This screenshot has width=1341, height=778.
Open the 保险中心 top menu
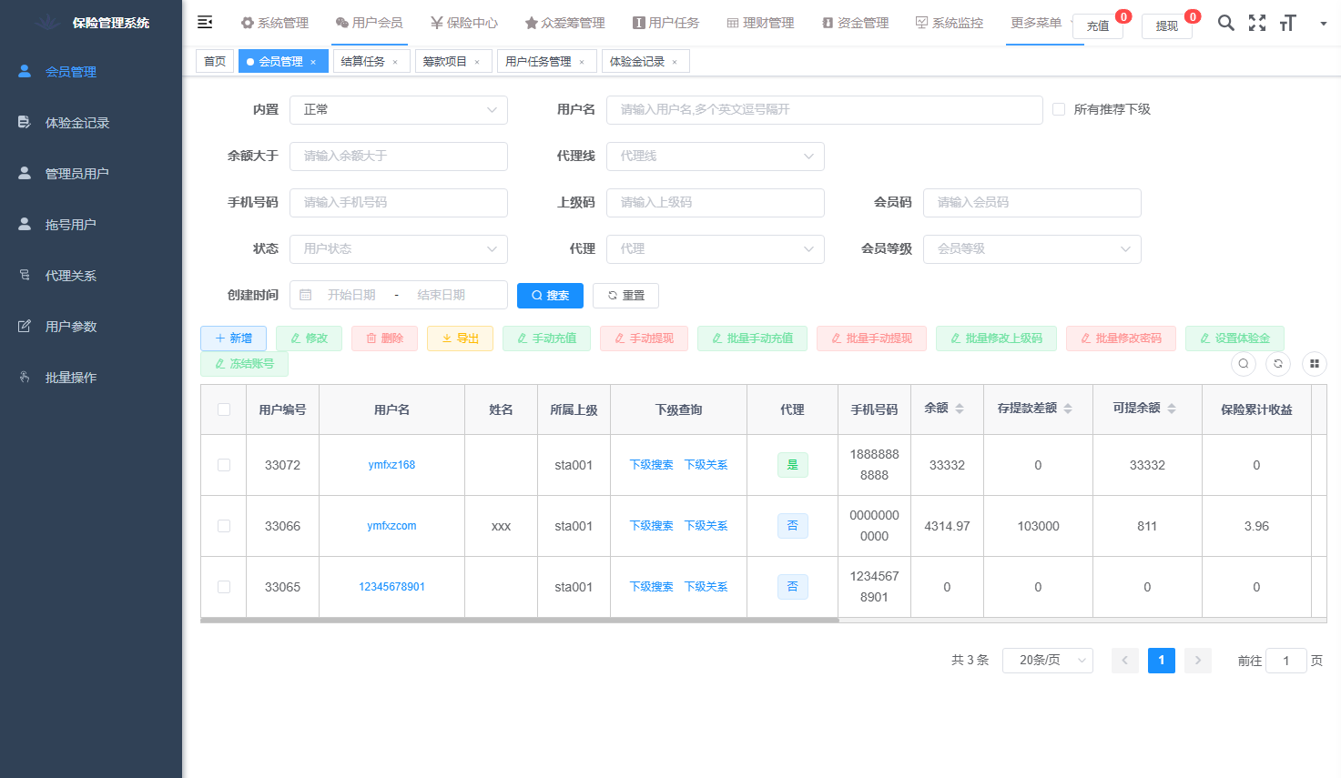[464, 23]
